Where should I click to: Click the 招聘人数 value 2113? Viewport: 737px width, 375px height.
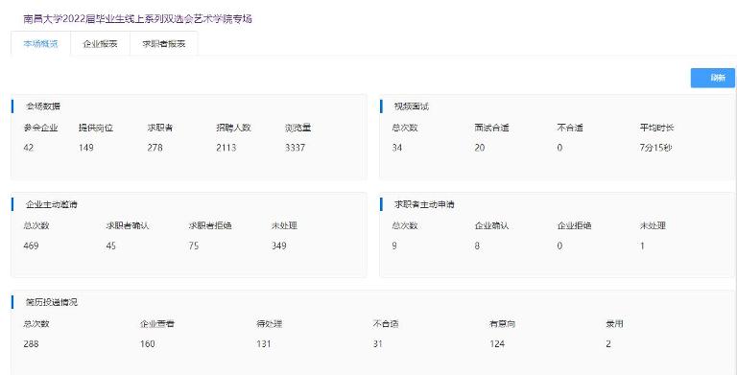[x=226, y=148]
